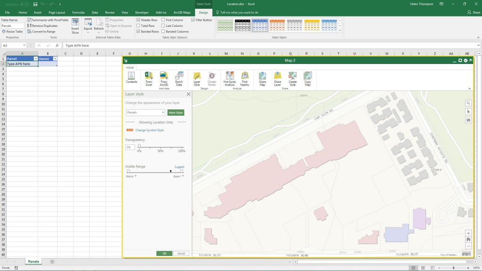Screen dimensions: 482x271
Task: Zoom out on the map
Action: coord(468,246)
